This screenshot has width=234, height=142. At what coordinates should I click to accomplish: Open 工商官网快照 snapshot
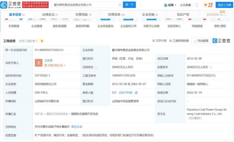(x=179, y=40)
